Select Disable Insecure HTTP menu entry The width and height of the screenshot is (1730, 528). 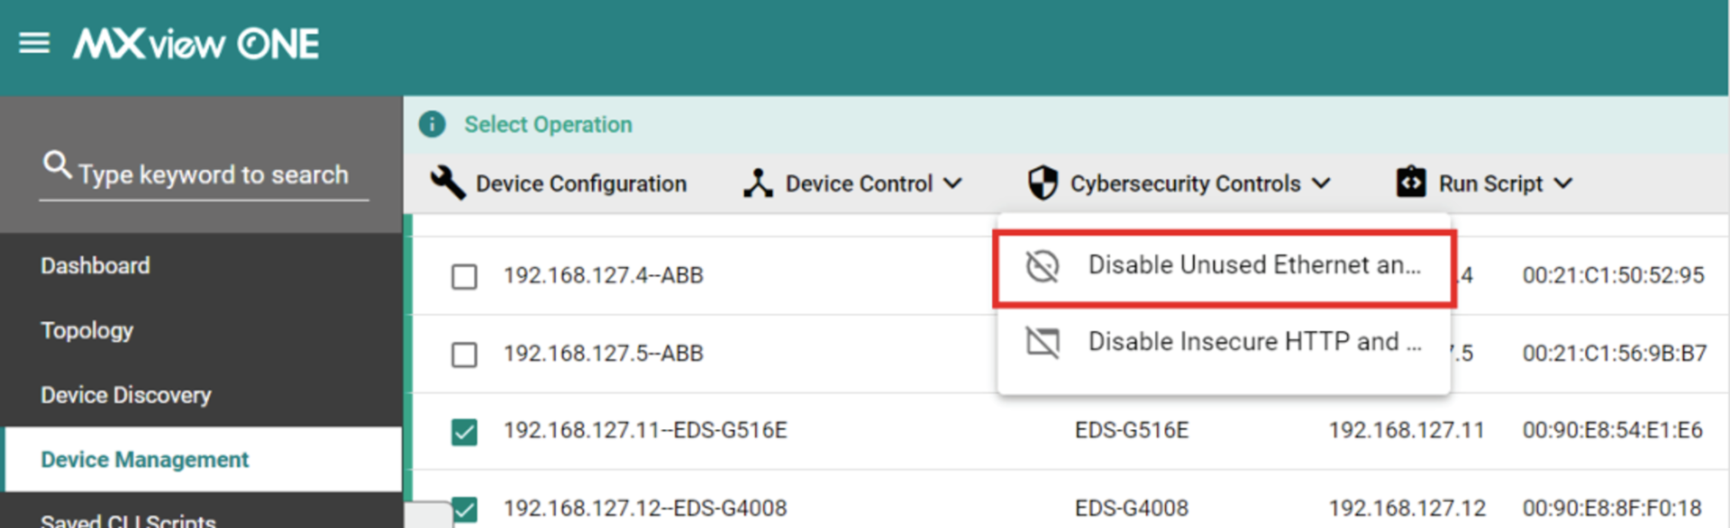tap(1224, 343)
